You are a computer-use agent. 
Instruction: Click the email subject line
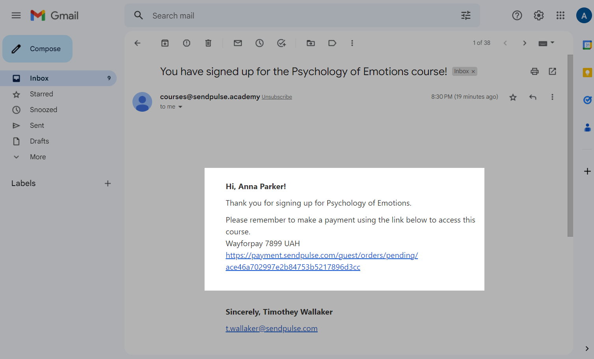[304, 72]
